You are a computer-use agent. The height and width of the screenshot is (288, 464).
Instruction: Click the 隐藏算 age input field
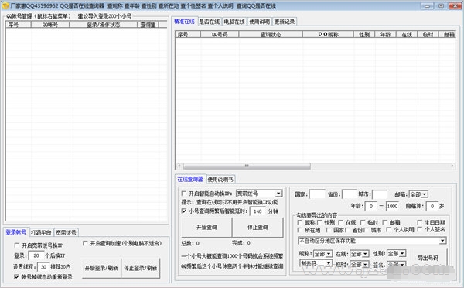[432, 206]
